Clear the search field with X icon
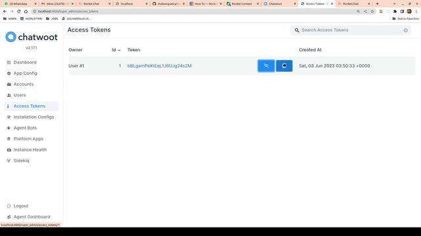Image resolution: width=421 pixels, height=236 pixels. 405,31
